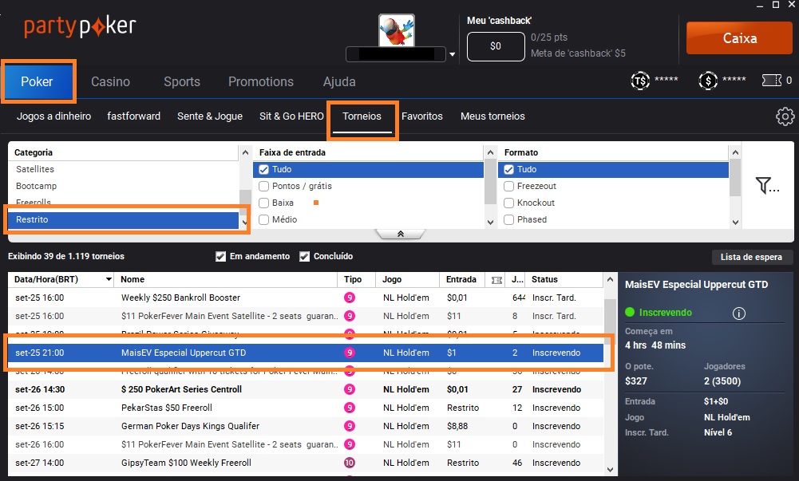Open the parrot avatar profile picture
799x481 pixels.
pyautogui.click(x=397, y=30)
